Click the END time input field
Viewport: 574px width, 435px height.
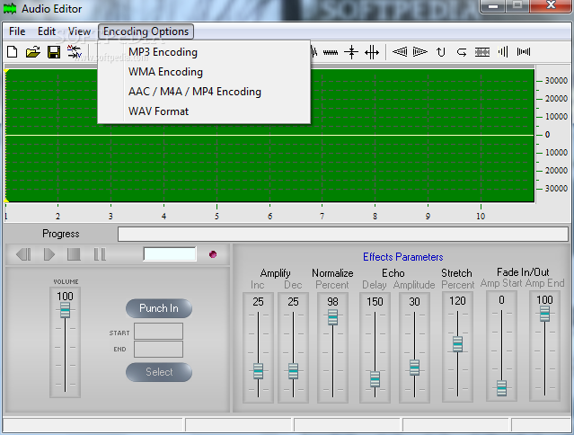158,349
